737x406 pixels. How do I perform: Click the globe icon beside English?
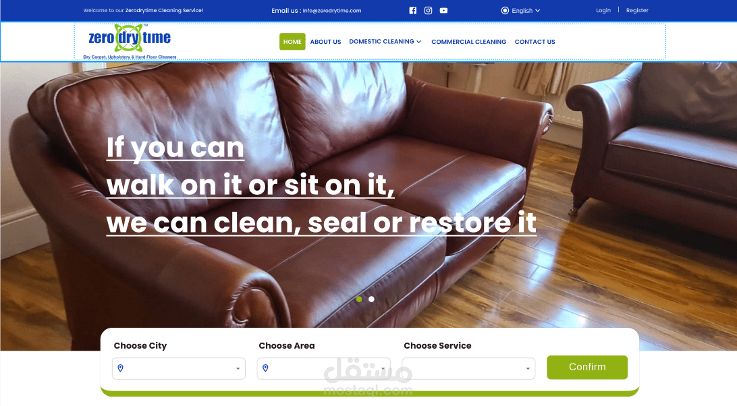coord(505,10)
